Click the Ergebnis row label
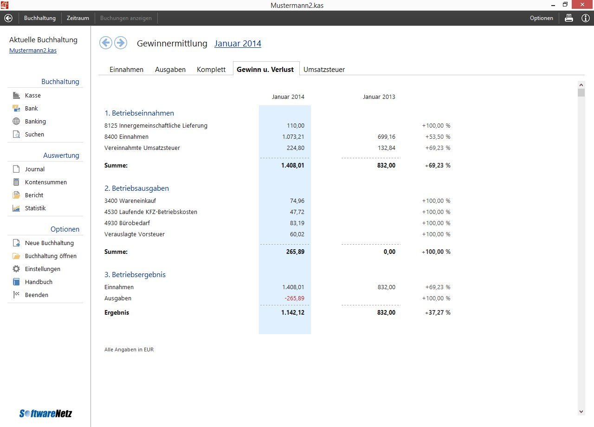 (x=117, y=313)
